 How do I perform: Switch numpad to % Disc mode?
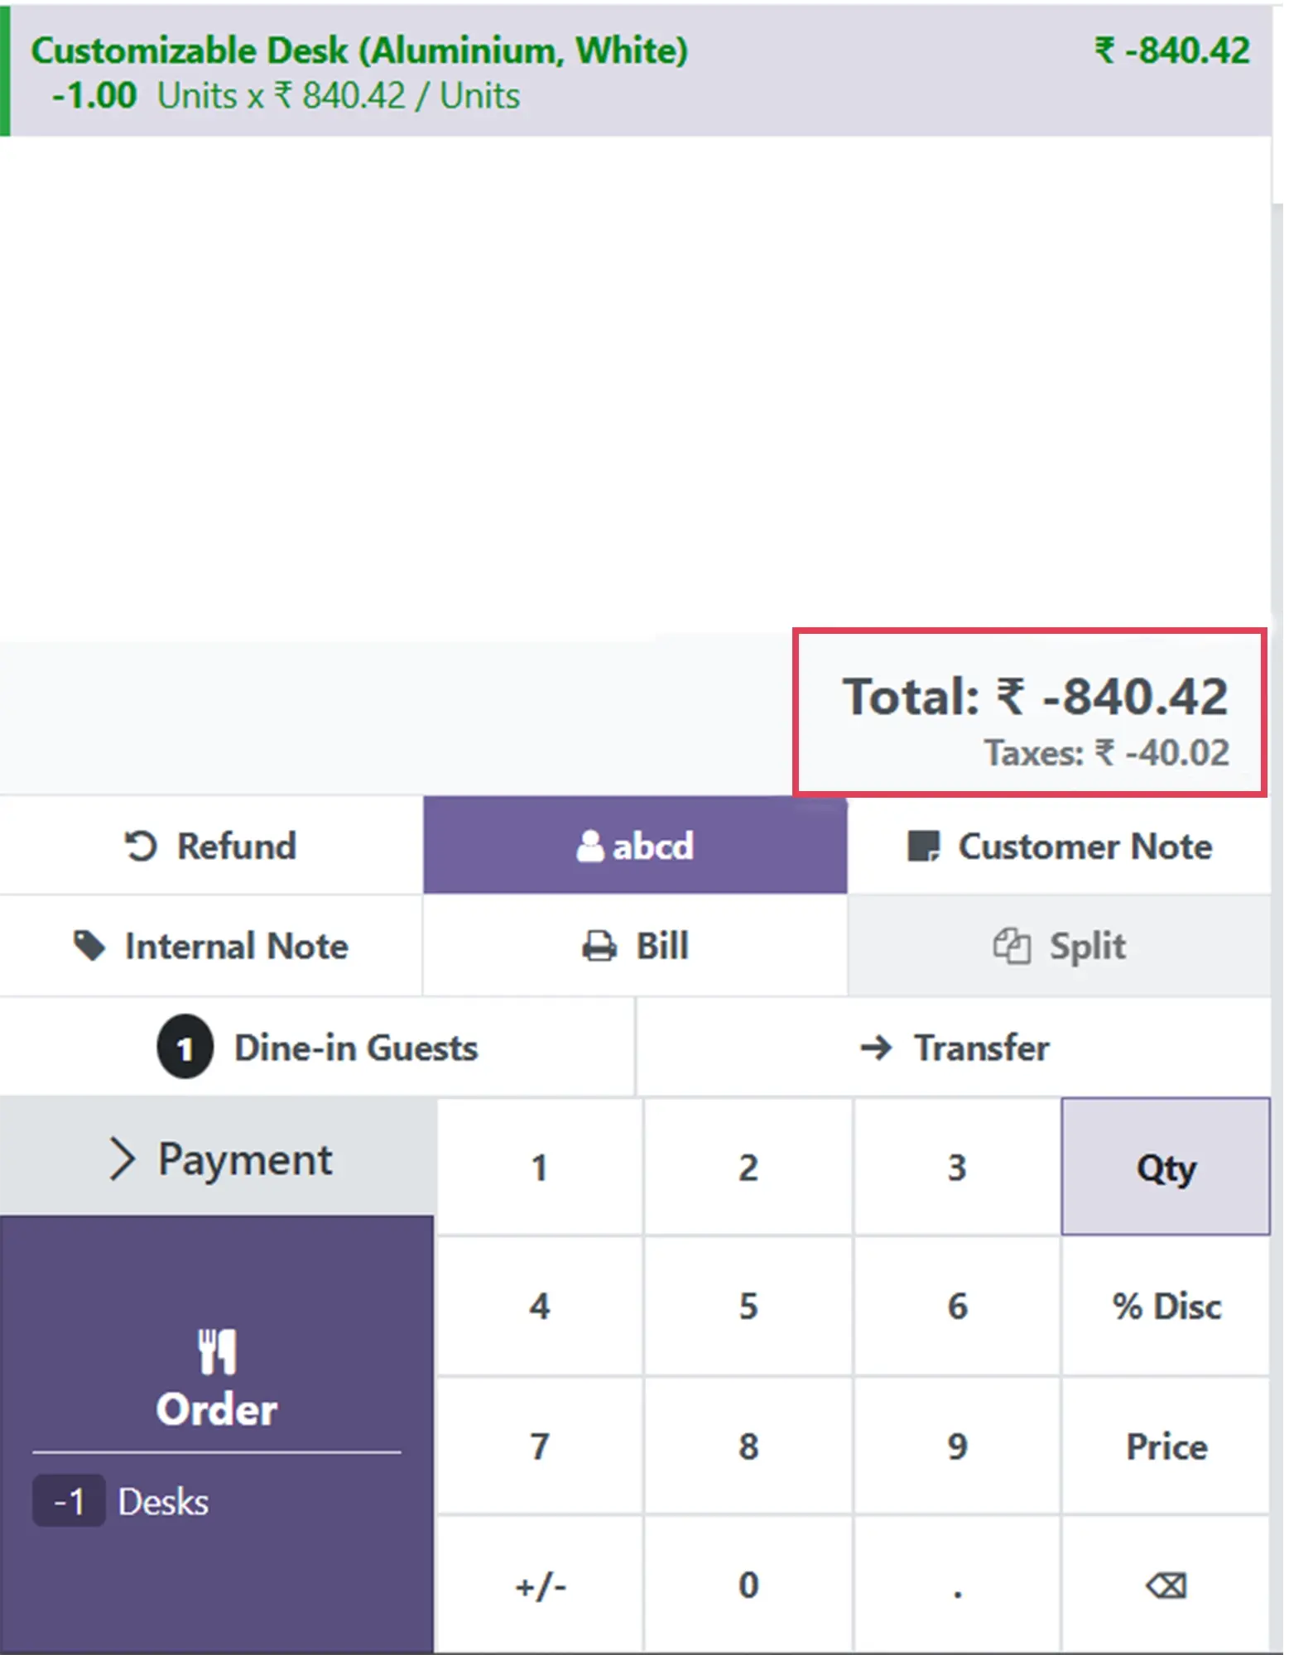1166,1307
